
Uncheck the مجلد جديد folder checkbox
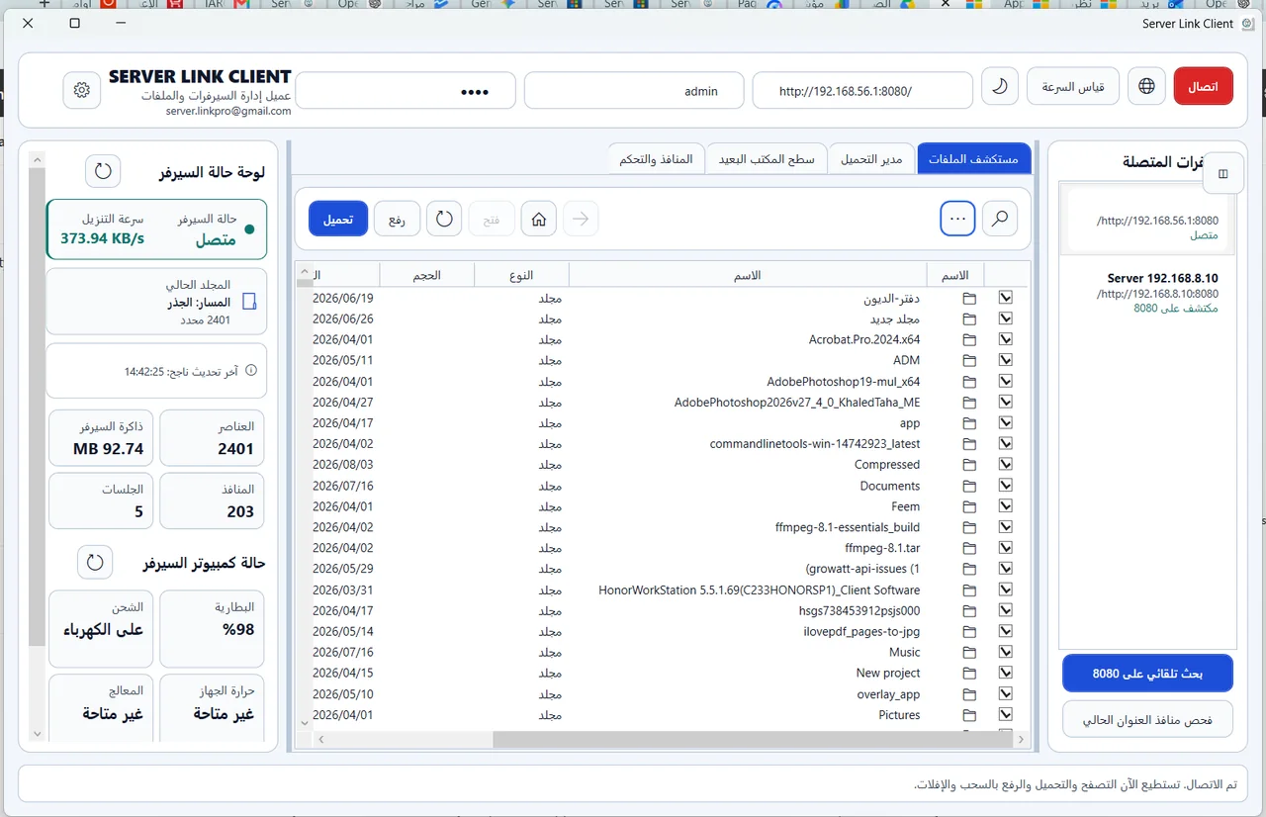click(x=1006, y=318)
